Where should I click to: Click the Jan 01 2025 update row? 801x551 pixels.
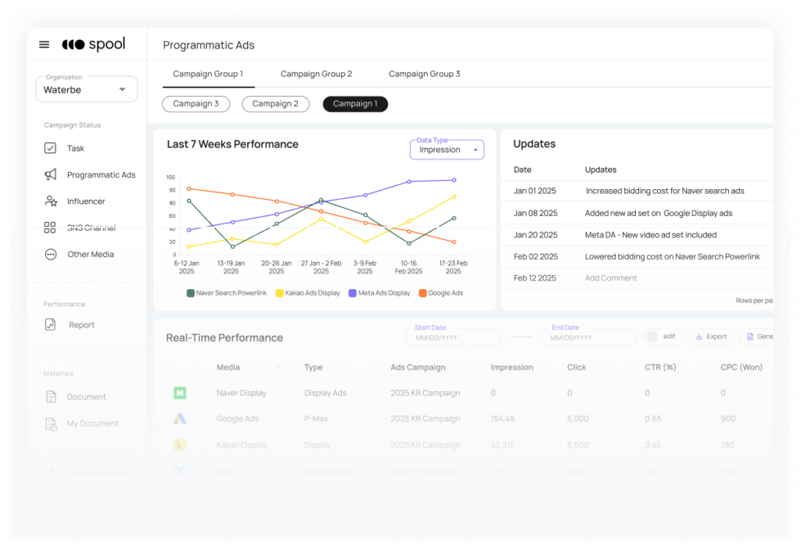click(x=637, y=191)
